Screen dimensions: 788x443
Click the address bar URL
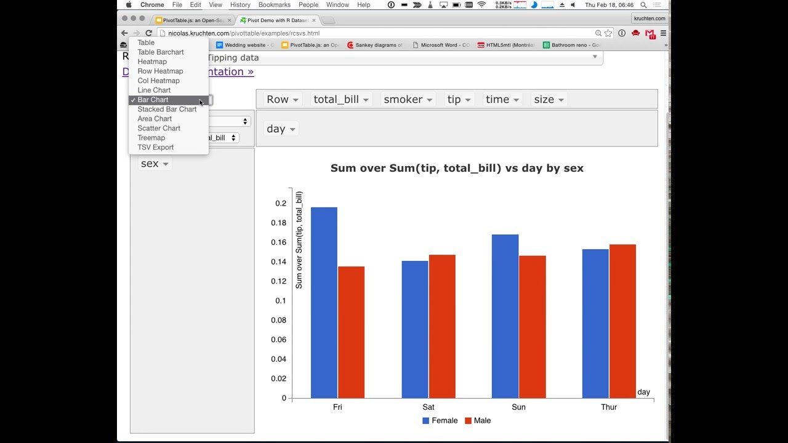click(x=244, y=33)
